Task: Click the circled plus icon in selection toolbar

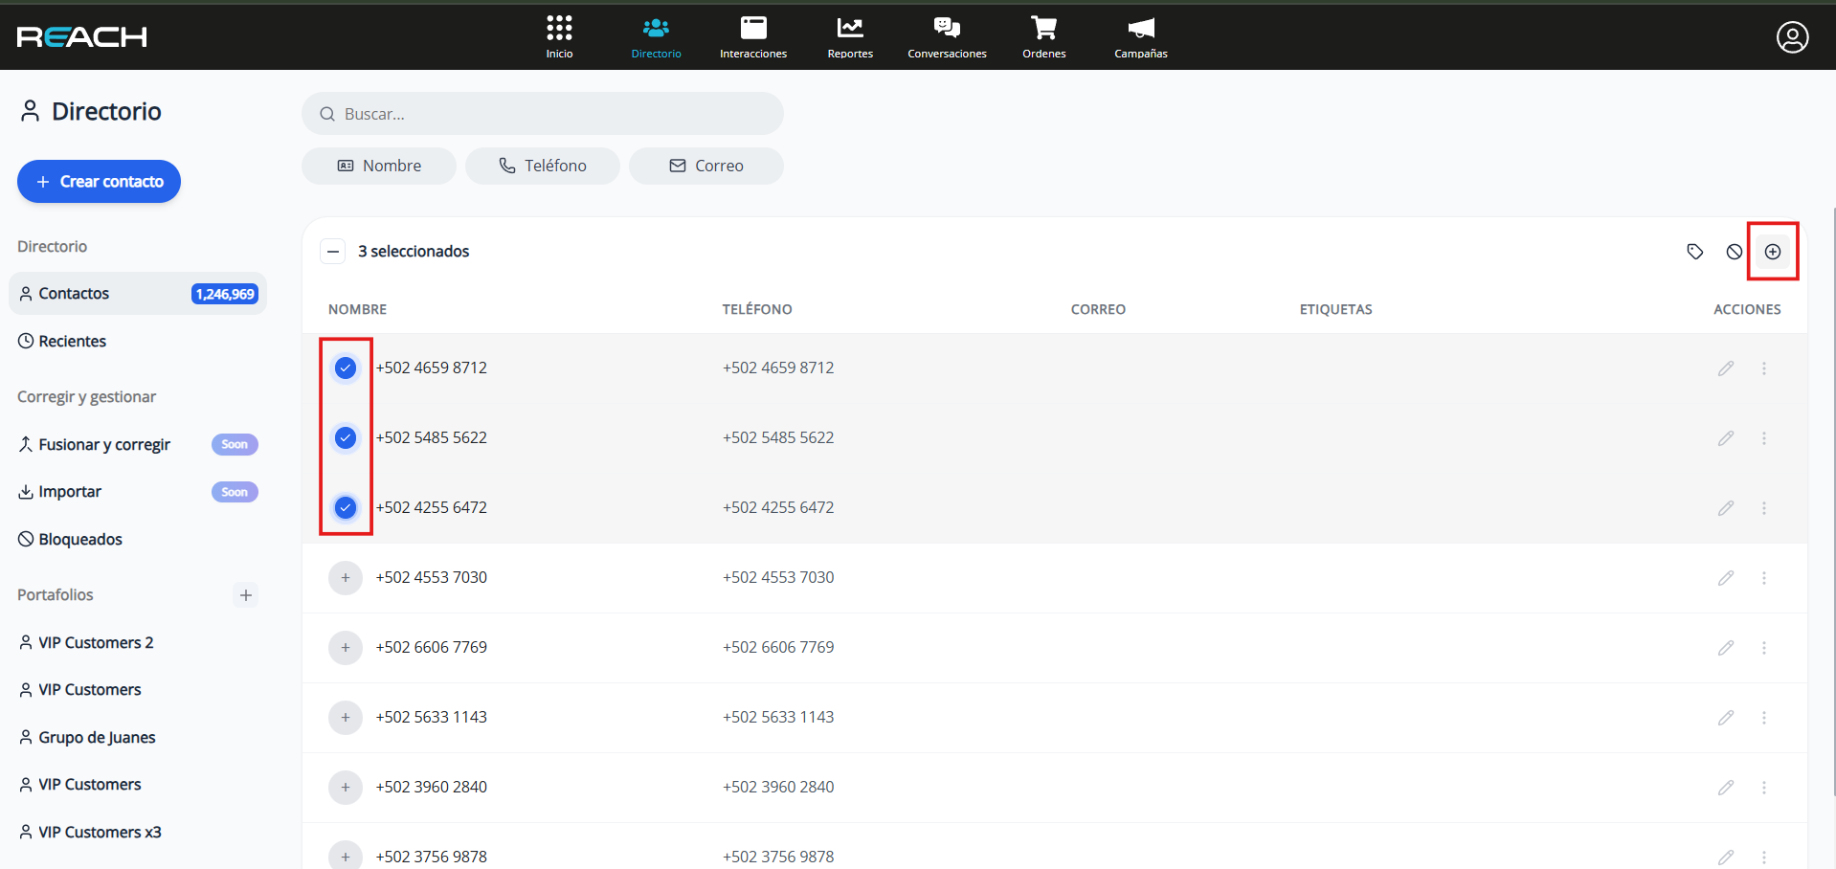Action: click(x=1772, y=252)
